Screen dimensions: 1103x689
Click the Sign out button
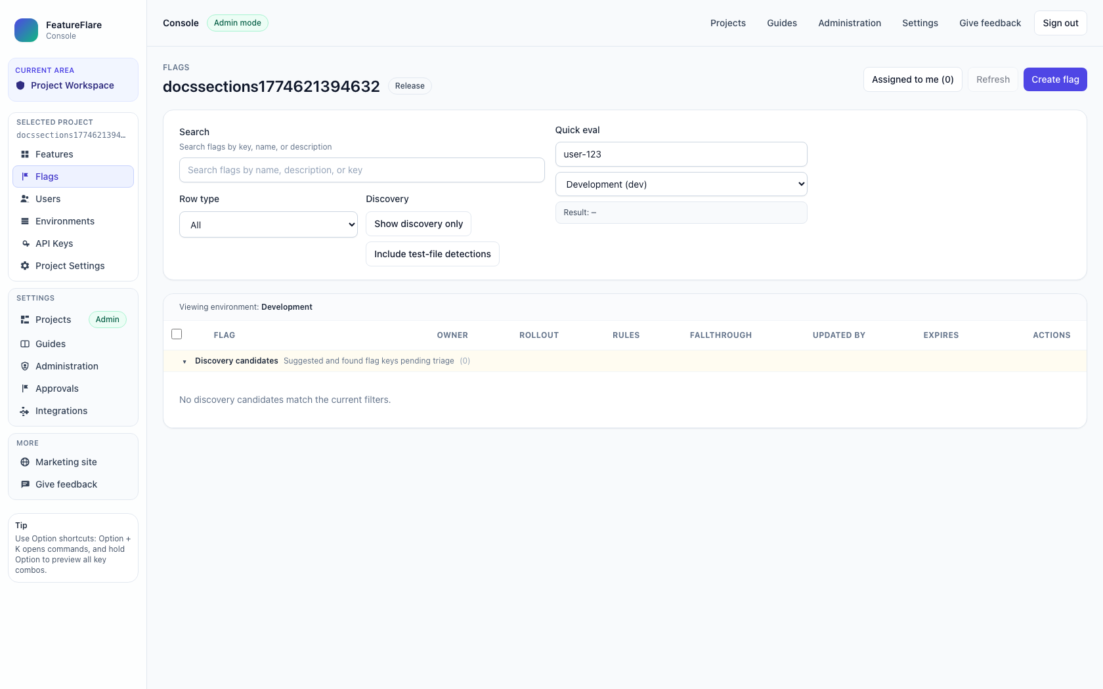pos(1060,23)
